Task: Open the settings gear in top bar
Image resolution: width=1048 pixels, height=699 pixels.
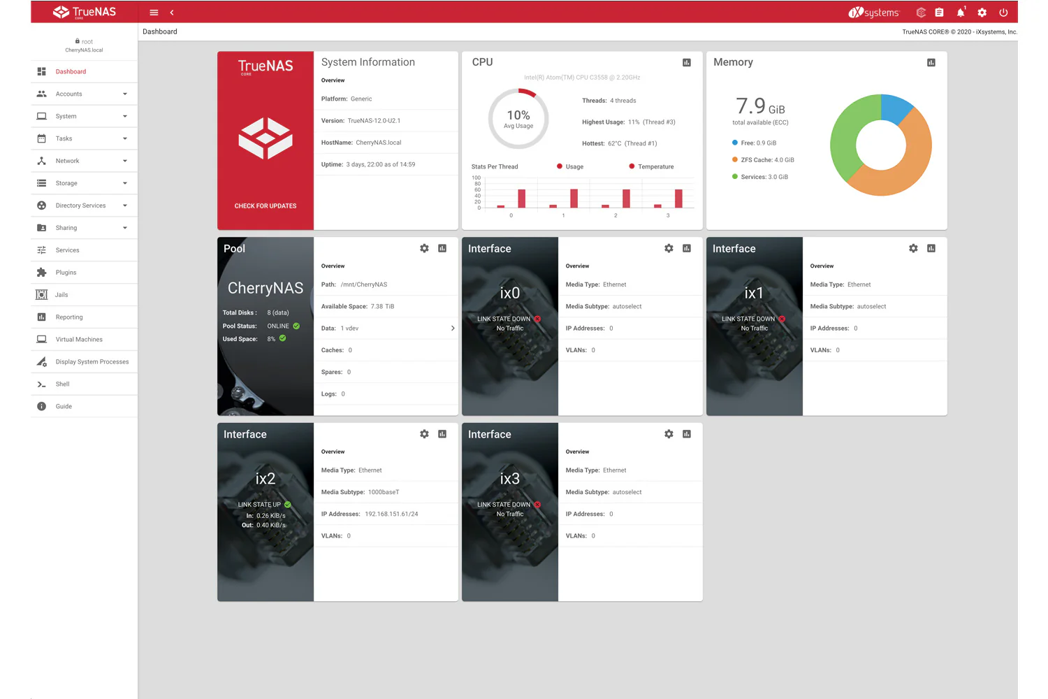Action: pos(982,13)
